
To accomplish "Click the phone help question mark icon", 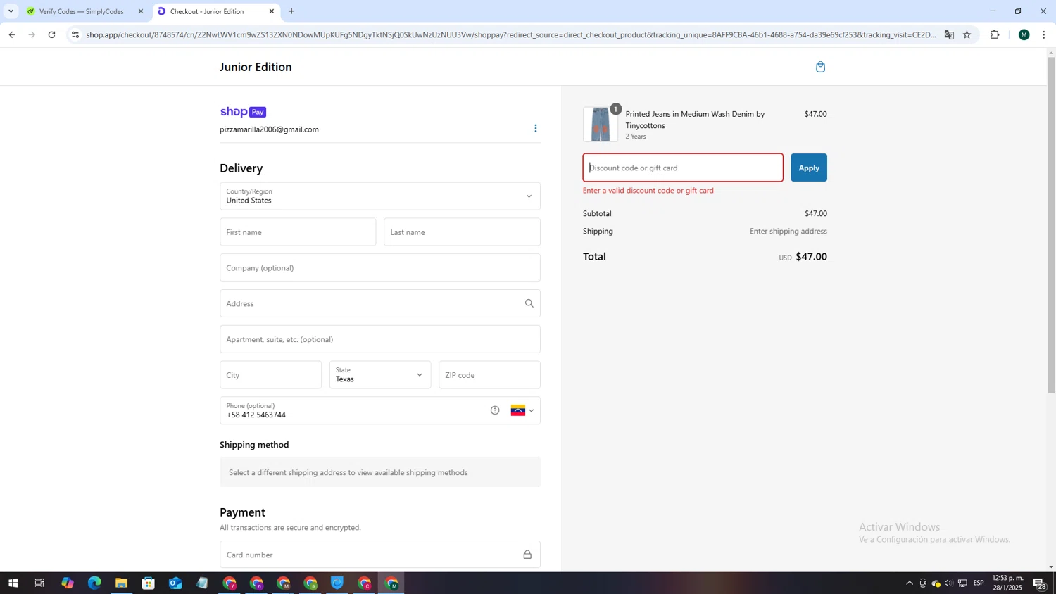I will (x=495, y=410).
